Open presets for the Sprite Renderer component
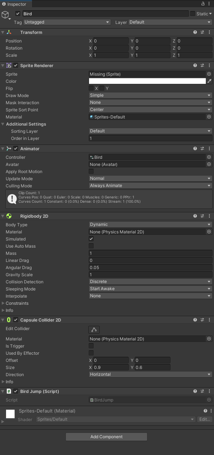 point(202,66)
